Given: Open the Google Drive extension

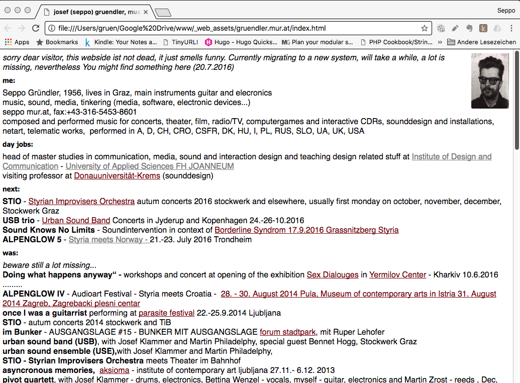Looking at the screenshot, I should click(497, 28).
